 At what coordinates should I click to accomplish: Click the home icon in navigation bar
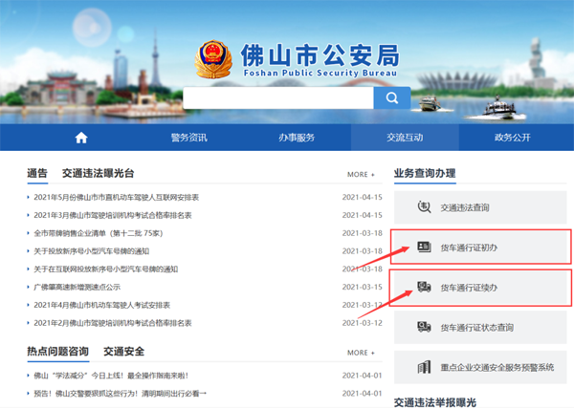(81, 138)
